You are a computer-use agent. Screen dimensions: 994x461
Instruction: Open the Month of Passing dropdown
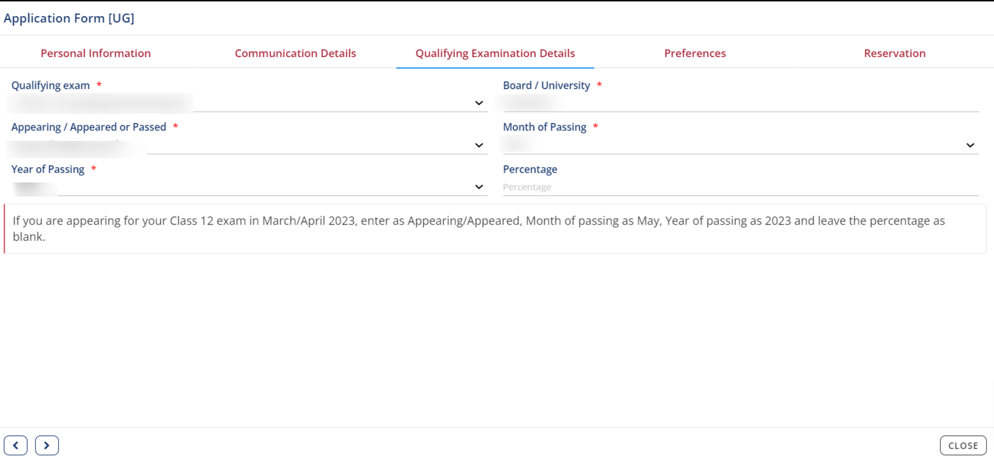click(970, 145)
